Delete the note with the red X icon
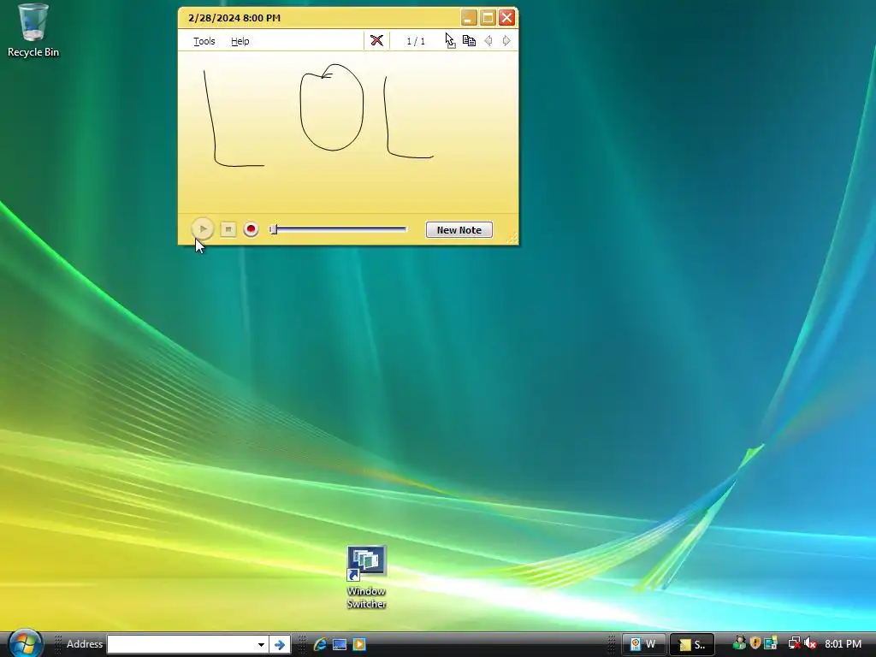Image resolution: width=876 pixels, height=657 pixels. point(376,40)
